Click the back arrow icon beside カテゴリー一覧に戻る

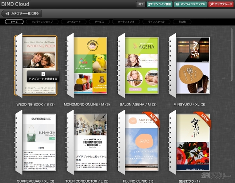[7, 13]
